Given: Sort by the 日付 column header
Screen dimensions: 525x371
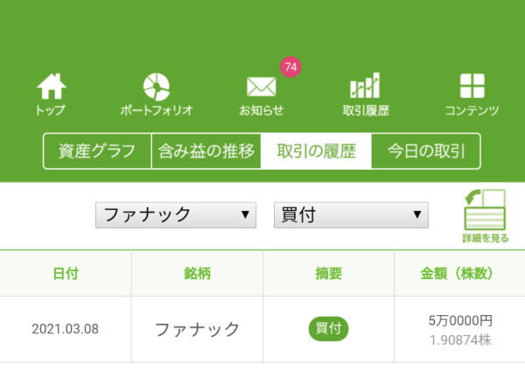Looking at the screenshot, I should click(66, 273).
